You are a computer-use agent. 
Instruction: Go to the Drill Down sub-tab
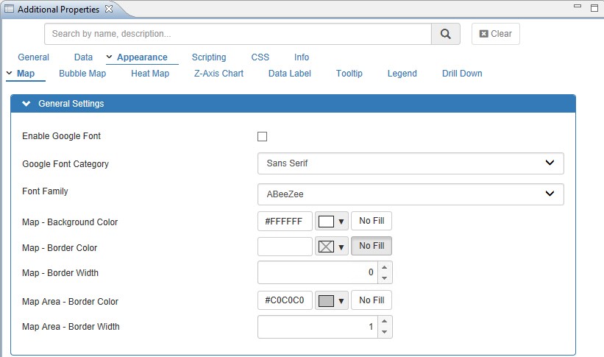pos(462,74)
